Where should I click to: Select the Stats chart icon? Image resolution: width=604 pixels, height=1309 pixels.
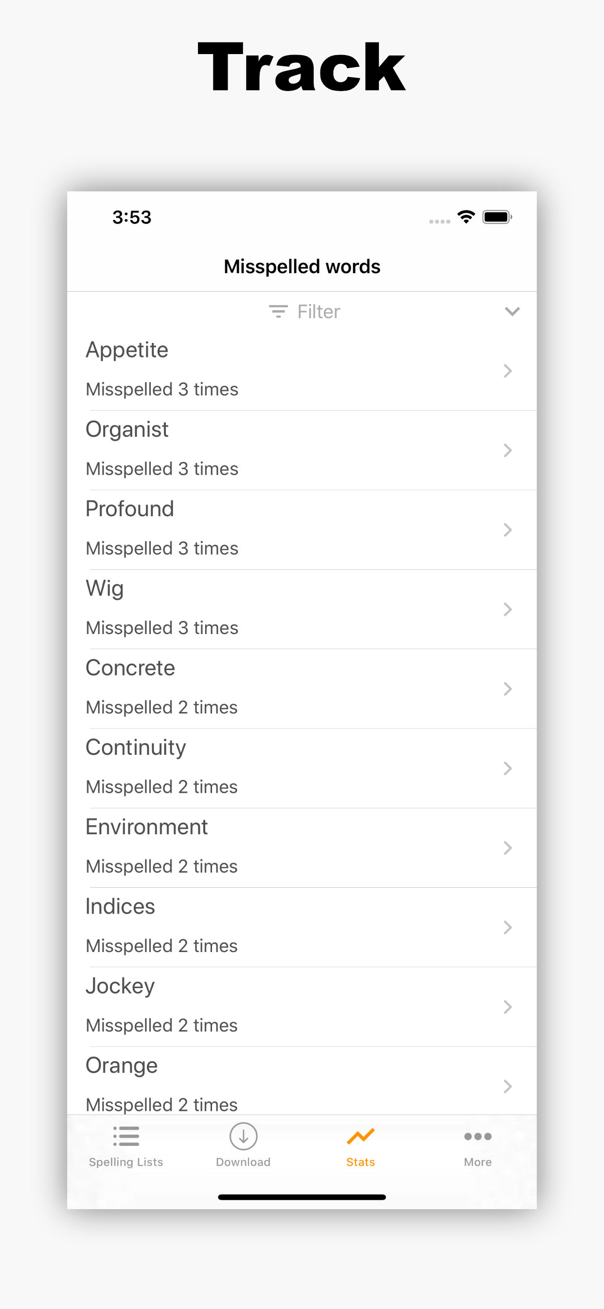pos(360,1136)
